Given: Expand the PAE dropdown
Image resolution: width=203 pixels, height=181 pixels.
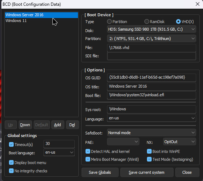Looking at the screenshot, I should click(x=123, y=142).
